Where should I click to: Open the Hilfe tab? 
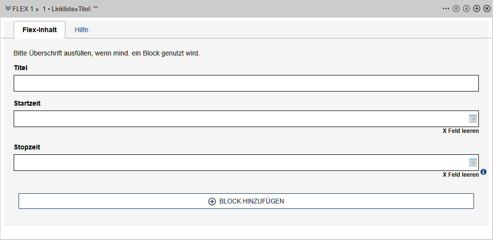[81, 30]
